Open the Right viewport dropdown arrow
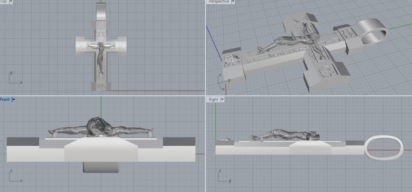 coord(222,100)
